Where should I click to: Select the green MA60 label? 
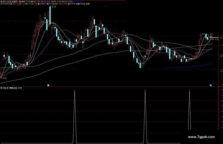(56, 1)
